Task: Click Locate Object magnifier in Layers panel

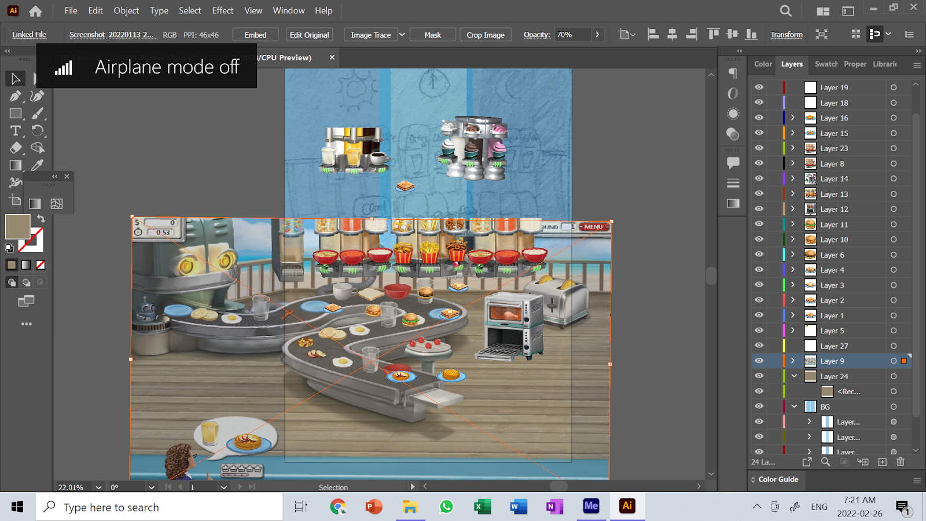Action: 826,462
